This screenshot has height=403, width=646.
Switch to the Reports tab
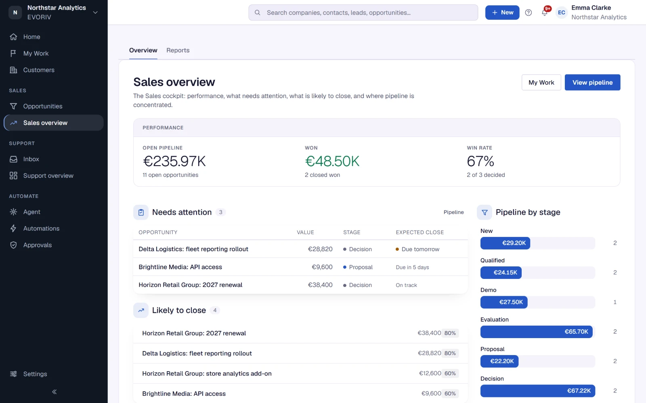pos(178,50)
